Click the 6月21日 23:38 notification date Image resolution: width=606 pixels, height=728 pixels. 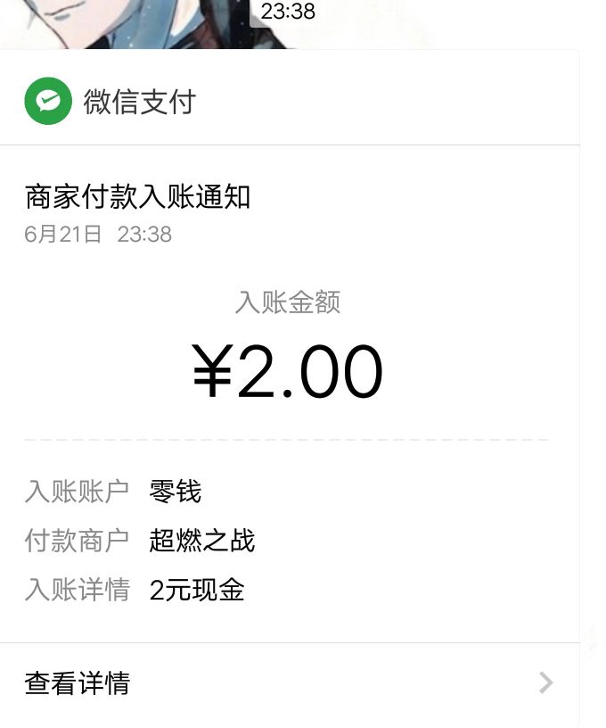[98, 235]
